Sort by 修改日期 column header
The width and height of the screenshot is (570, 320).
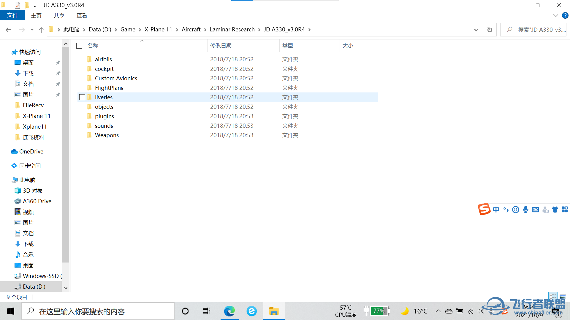click(221, 46)
